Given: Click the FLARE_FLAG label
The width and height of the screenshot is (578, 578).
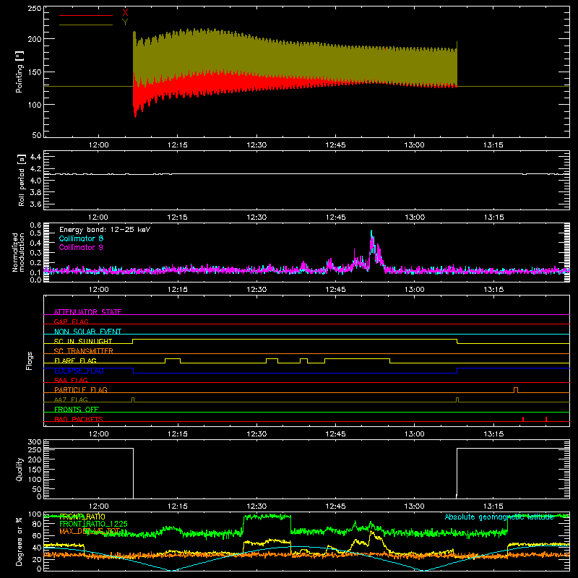Looking at the screenshot, I should (75, 361).
